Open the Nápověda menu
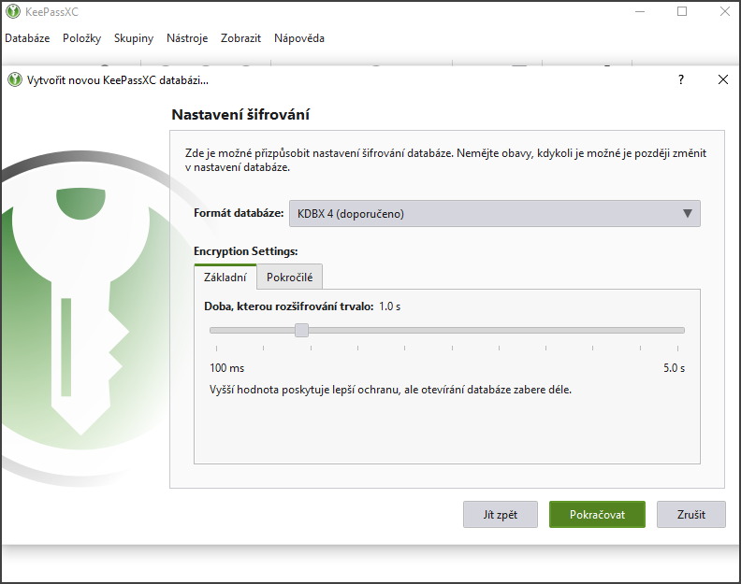This screenshot has width=741, height=584. [299, 38]
